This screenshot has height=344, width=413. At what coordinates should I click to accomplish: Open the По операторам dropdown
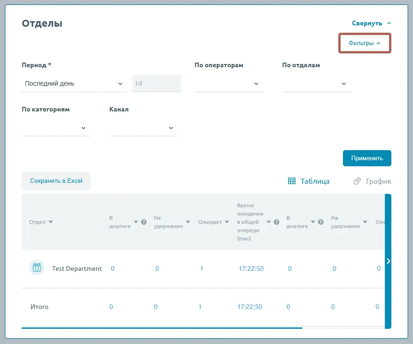coord(229,84)
